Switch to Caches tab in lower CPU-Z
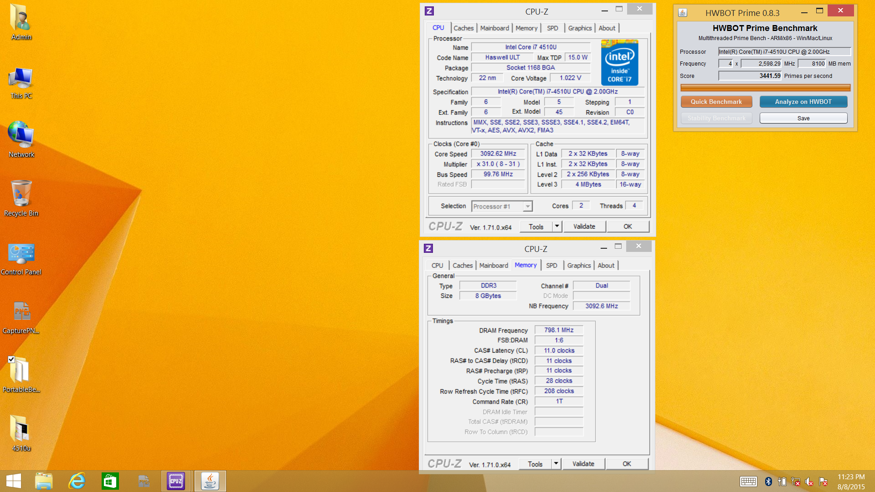Screen dimensions: 875x492 point(463,265)
